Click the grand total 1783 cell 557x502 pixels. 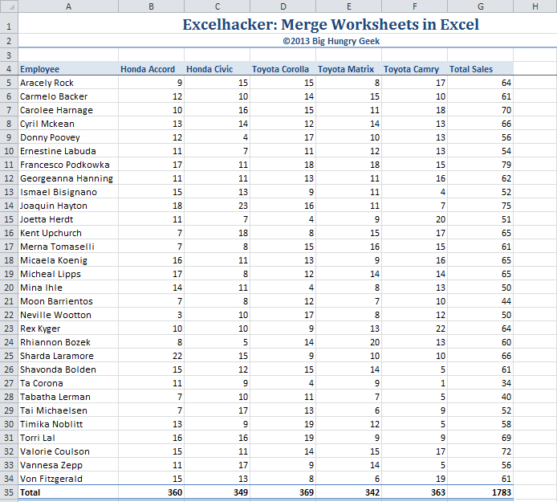(480, 492)
